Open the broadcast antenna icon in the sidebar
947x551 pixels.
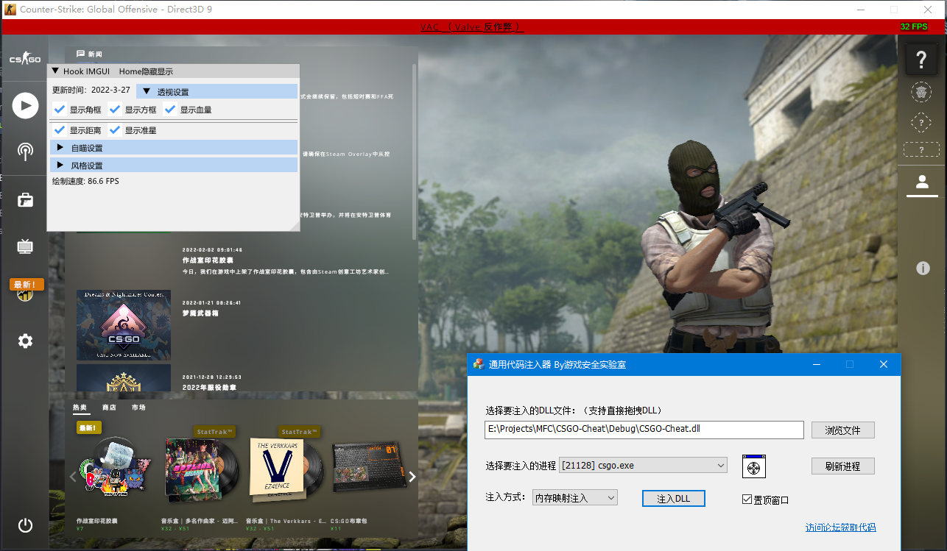coord(25,152)
